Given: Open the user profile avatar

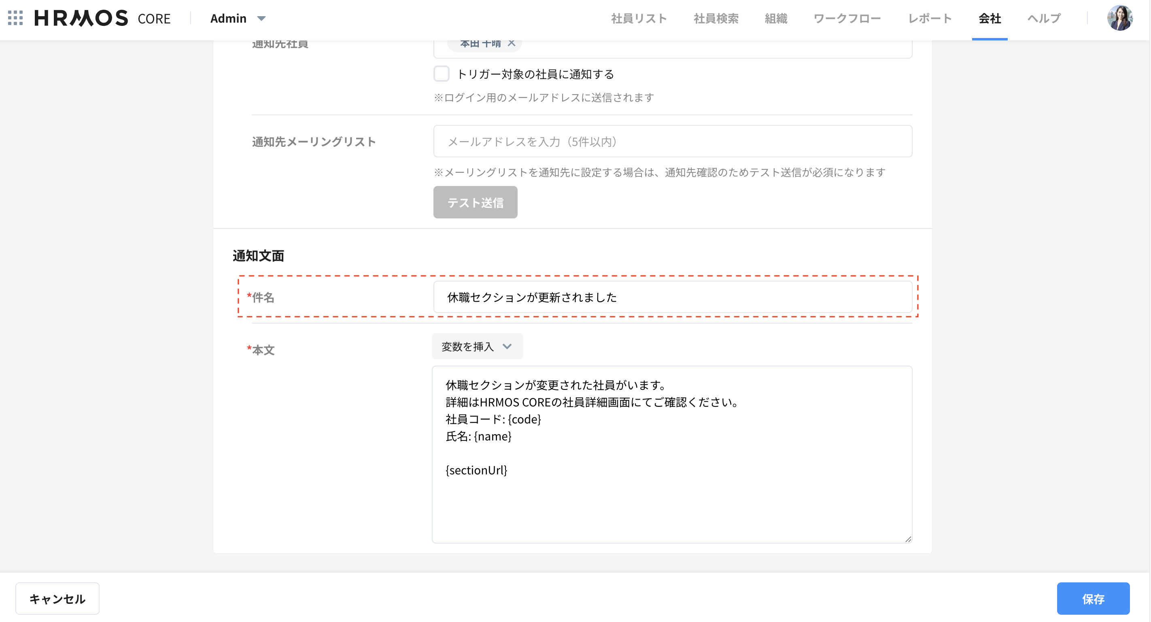Looking at the screenshot, I should (x=1119, y=18).
